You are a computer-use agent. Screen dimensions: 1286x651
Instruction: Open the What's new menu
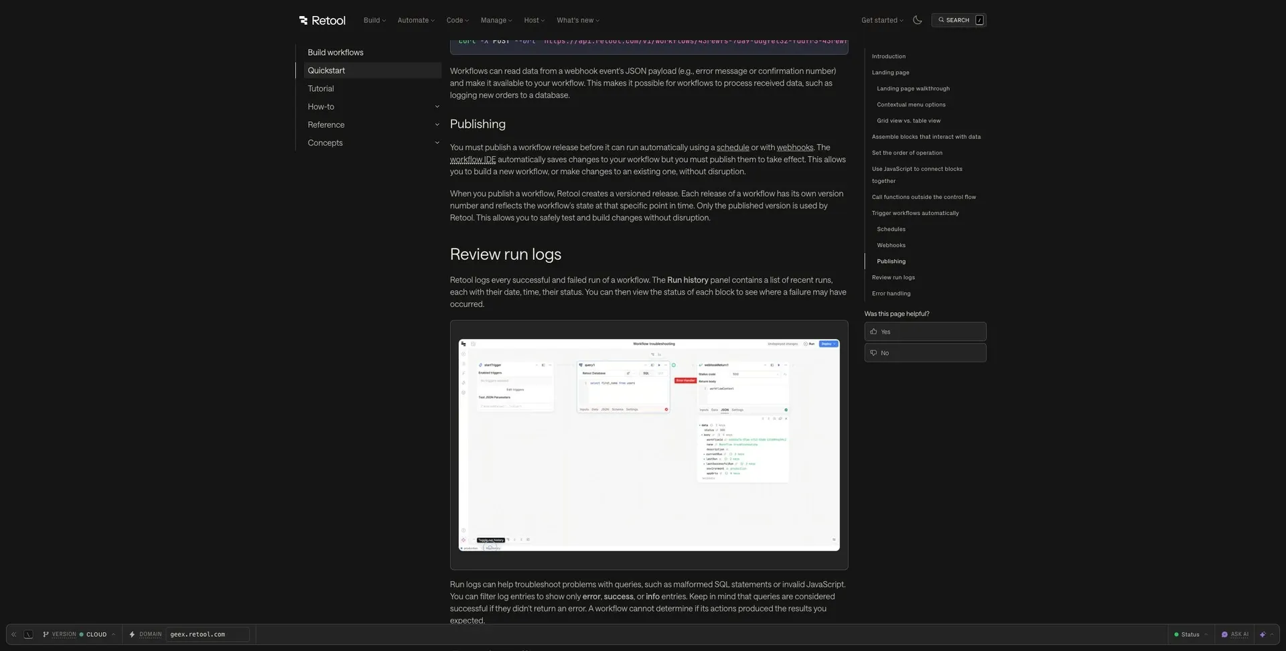pyautogui.click(x=578, y=20)
